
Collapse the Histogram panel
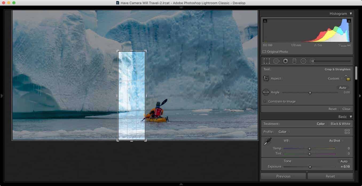click(x=351, y=14)
